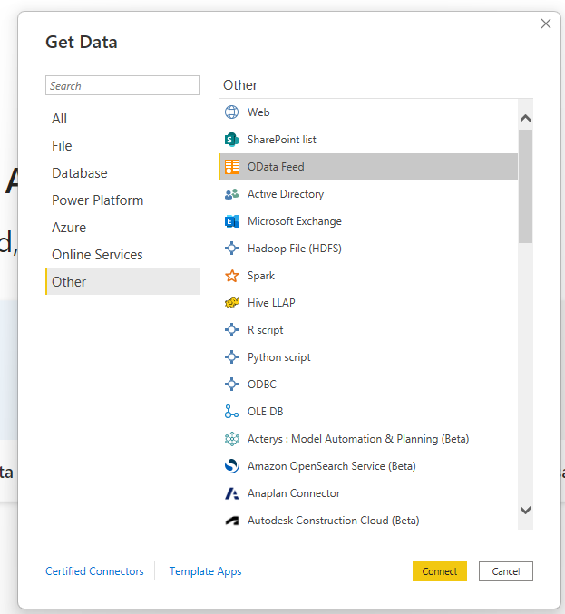Click the OLE DB icon
565x614 pixels.
click(231, 412)
